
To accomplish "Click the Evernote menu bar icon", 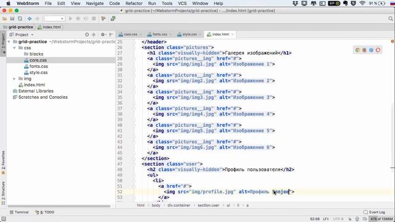I will (x=345, y=3).
